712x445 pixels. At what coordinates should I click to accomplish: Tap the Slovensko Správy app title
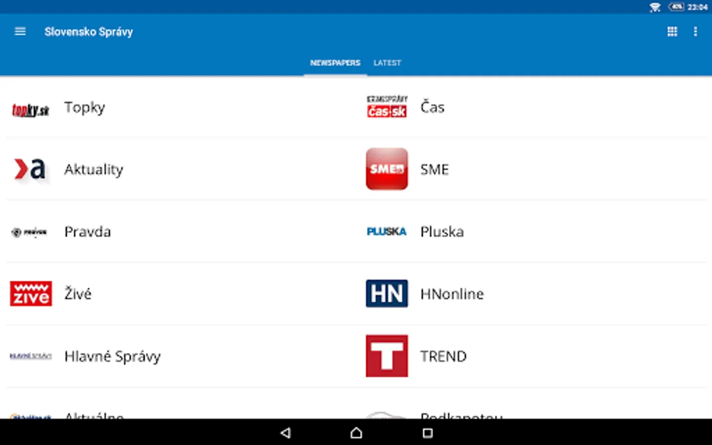89,32
